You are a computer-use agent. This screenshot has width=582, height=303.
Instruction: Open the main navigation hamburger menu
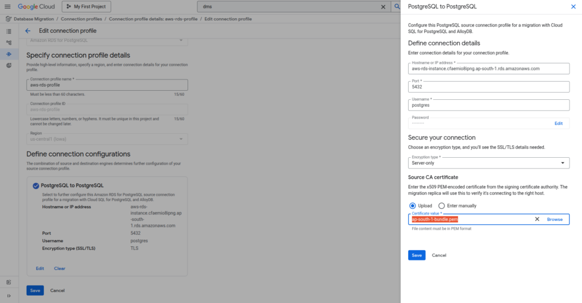pos(7,7)
